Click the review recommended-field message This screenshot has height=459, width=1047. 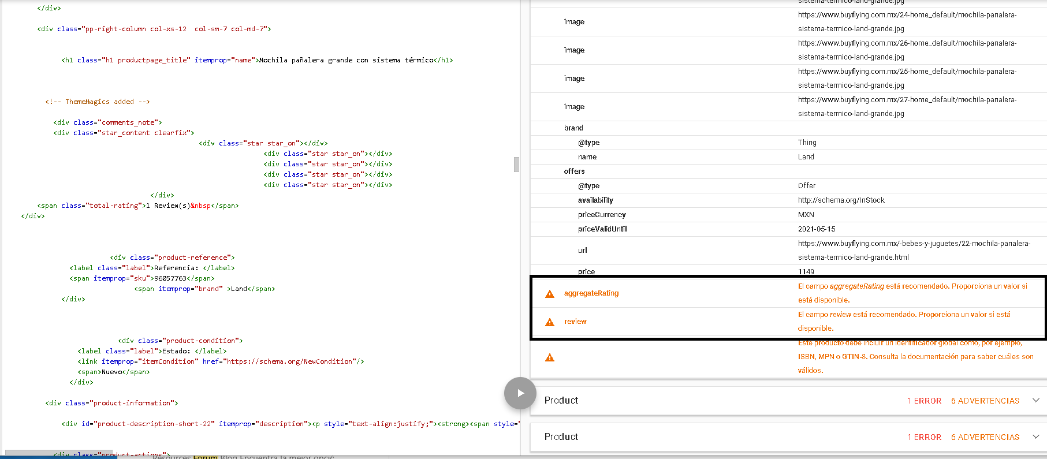point(904,322)
